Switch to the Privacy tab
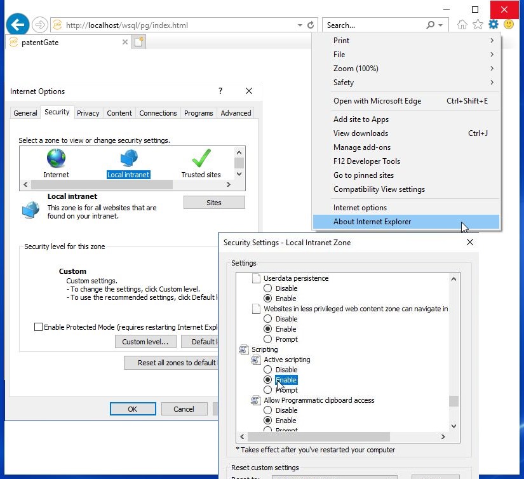 point(88,113)
